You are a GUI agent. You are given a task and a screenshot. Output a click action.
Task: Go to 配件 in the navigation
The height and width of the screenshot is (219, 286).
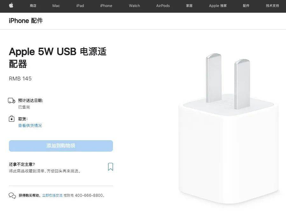(246, 6)
